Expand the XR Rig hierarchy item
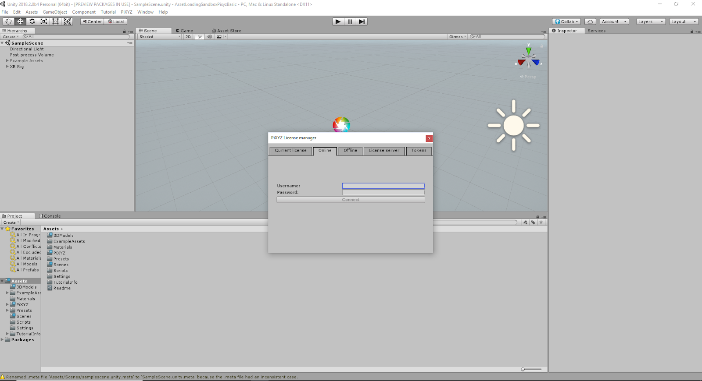 (x=7, y=67)
